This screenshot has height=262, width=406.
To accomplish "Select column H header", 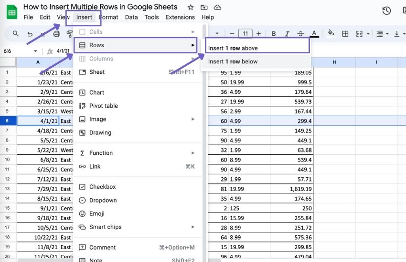I will pyautogui.click(x=334, y=62).
